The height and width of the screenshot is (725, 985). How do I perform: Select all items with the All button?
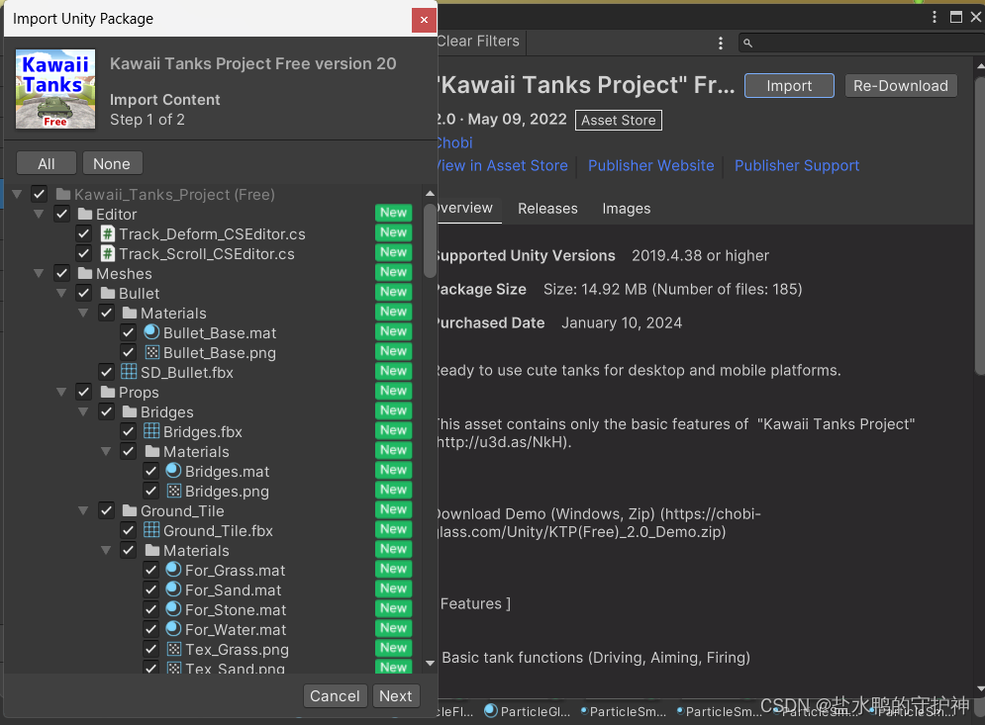tap(47, 163)
